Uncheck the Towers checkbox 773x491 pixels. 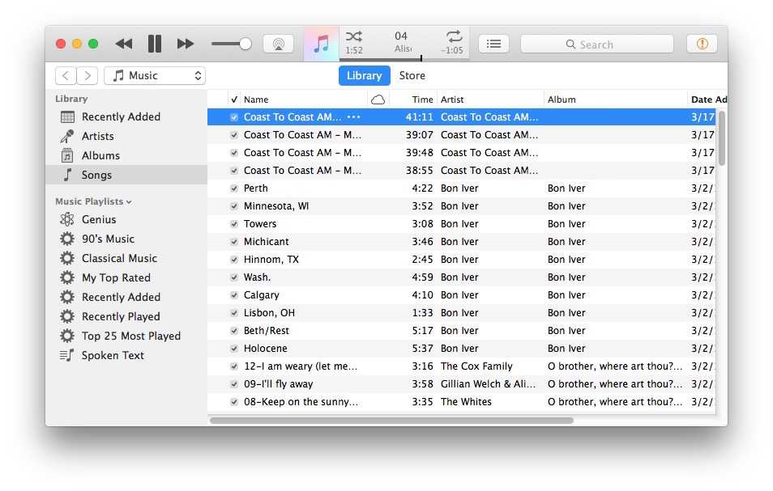(x=233, y=224)
